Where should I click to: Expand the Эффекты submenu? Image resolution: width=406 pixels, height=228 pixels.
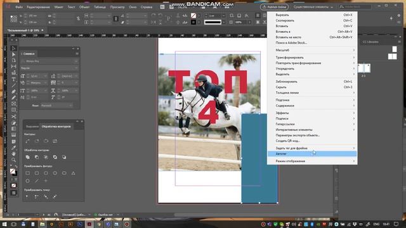(312, 113)
